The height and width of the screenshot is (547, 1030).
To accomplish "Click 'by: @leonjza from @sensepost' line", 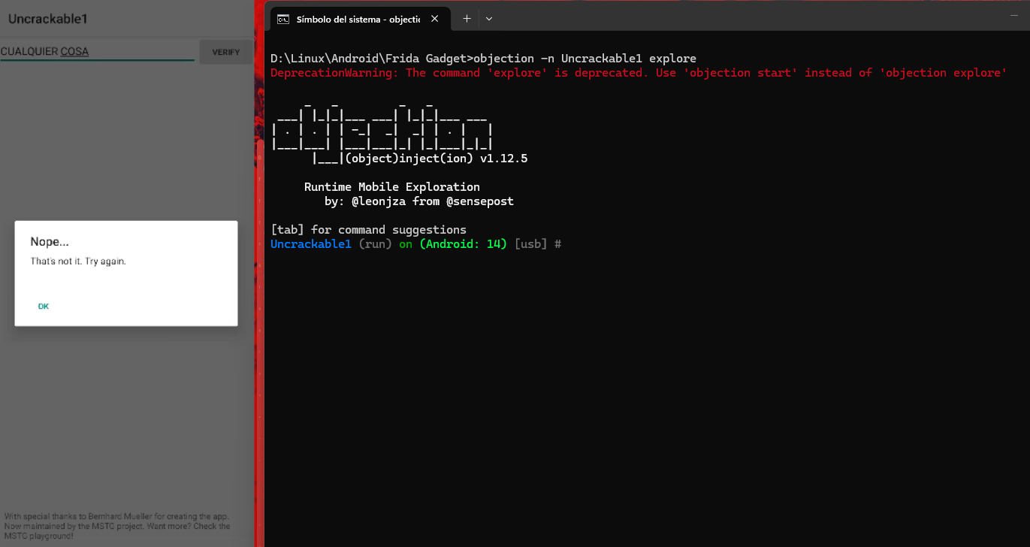I will click(419, 201).
